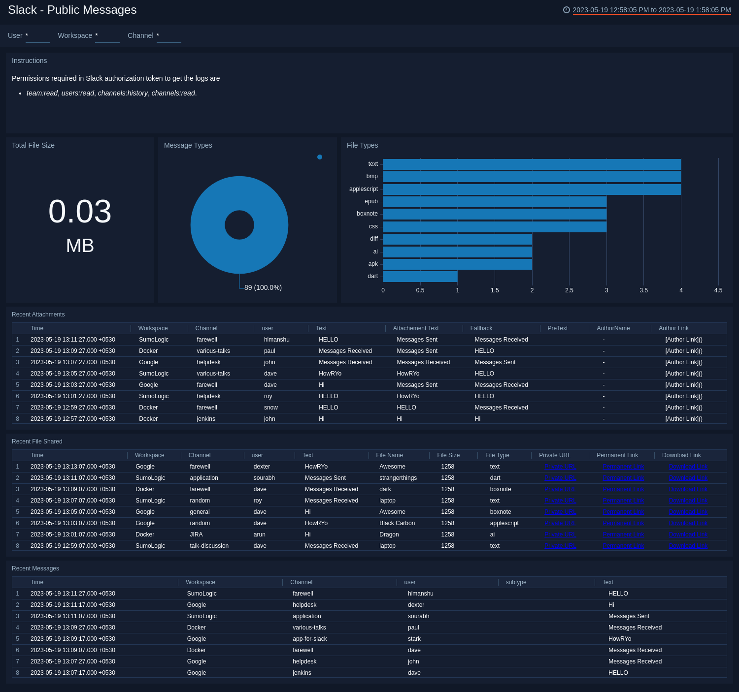Click the dart bar in File Types chart
739x692 pixels.
tap(419, 276)
